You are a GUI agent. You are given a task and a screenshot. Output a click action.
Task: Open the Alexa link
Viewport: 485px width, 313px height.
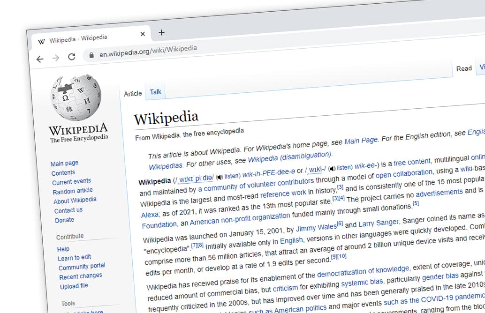150,215
